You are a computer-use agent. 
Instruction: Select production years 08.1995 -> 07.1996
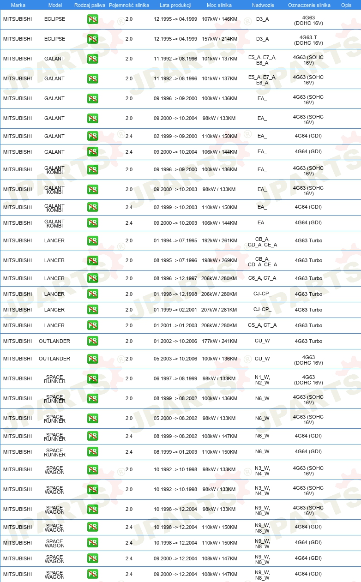click(x=175, y=260)
